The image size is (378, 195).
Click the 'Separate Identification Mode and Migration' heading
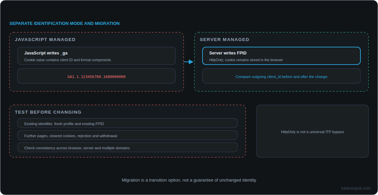point(64,24)
